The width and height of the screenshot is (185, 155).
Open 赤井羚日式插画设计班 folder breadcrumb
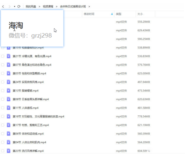73,6
